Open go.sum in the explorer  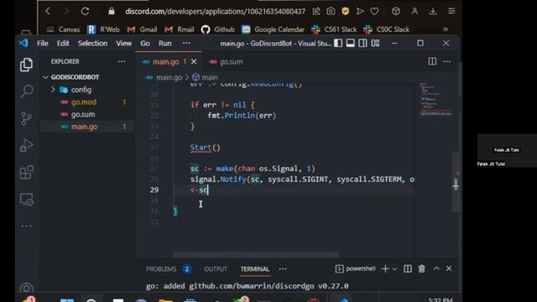click(x=83, y=114)
